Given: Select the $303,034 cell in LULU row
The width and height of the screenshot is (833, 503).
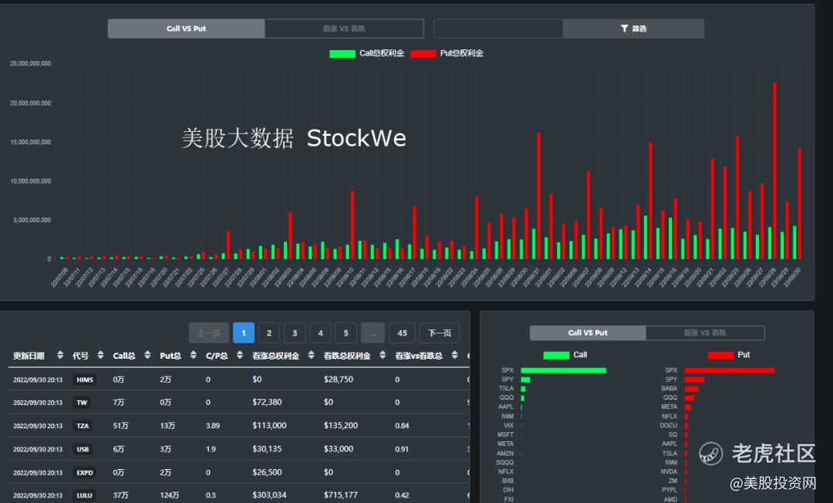Looking at the screenshot, I should (269, 495).
